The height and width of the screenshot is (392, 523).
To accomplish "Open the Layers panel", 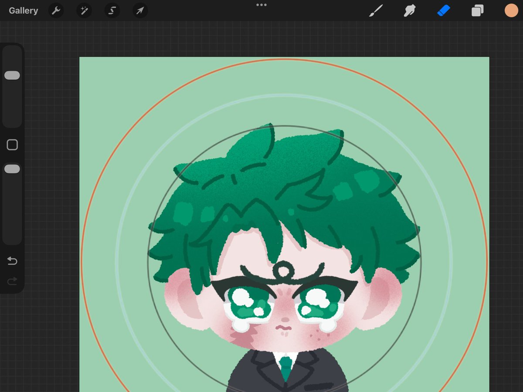I will 477,10.
